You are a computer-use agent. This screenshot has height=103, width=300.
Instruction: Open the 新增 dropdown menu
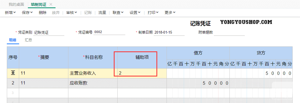click(10, 13)
